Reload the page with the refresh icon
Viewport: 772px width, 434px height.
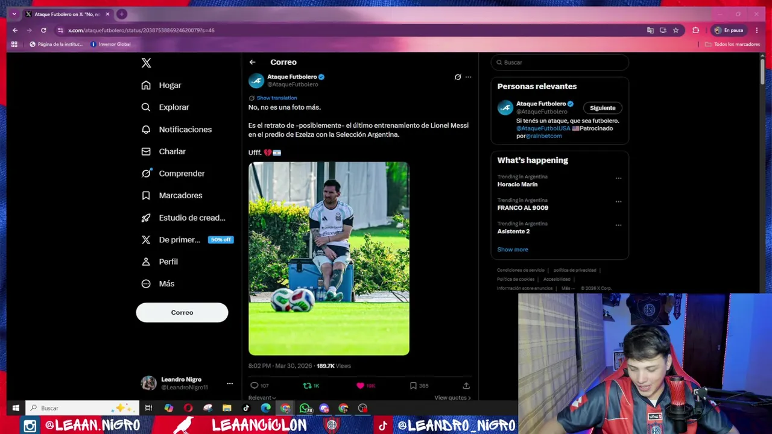point(43,30)
